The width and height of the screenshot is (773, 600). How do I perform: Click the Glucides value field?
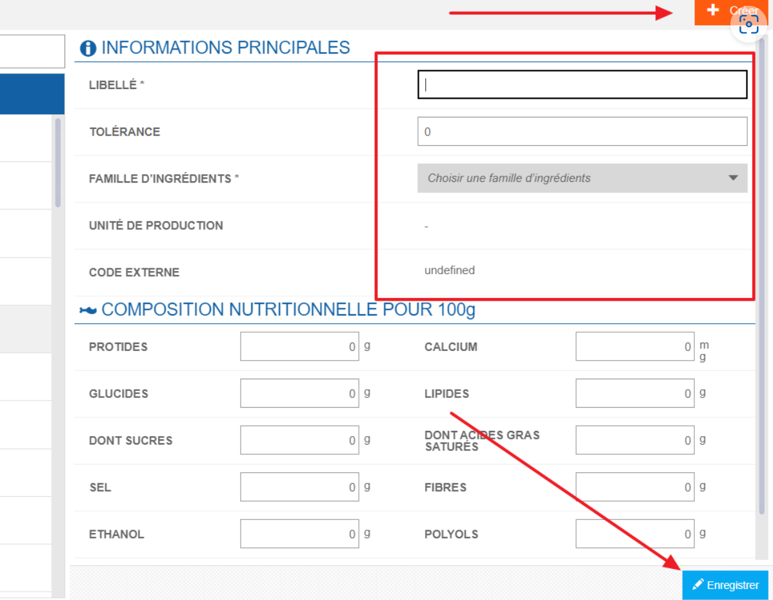coord(300,394)
